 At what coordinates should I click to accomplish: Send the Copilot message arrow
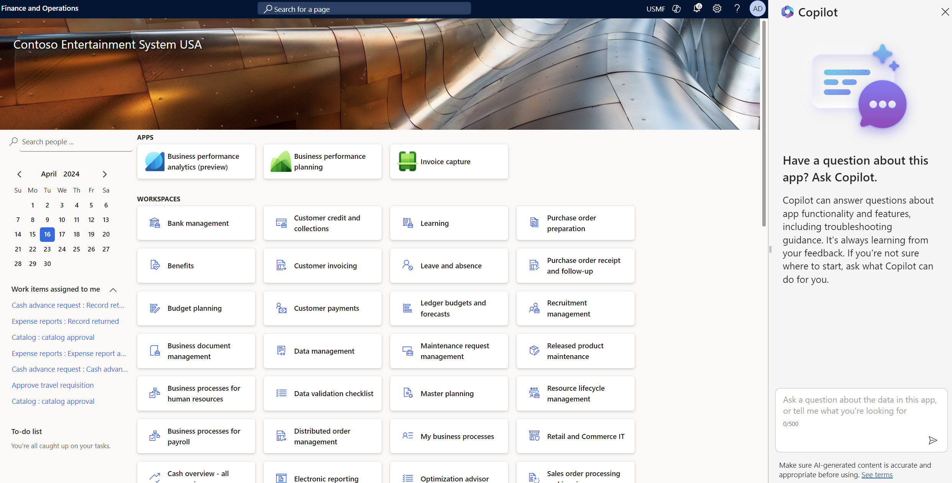click(x=933, y=440)
